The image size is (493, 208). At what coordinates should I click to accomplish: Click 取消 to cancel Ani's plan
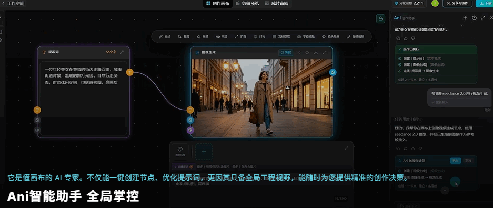pos(468,160)
